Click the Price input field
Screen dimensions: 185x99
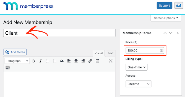[x=145, y=50]
